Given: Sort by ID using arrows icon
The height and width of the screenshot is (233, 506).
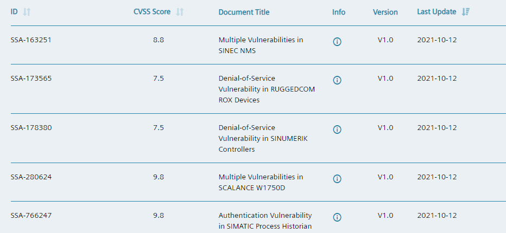Looking at the screenshot, I should [x=27, y=12].
